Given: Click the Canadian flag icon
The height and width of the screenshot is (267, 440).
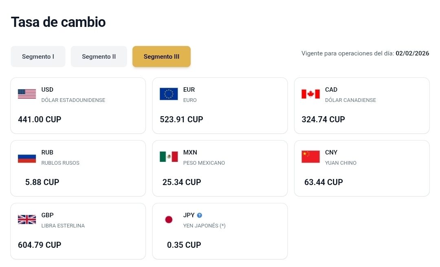Looking at the screenshot, I should click(x=310, y=94).
